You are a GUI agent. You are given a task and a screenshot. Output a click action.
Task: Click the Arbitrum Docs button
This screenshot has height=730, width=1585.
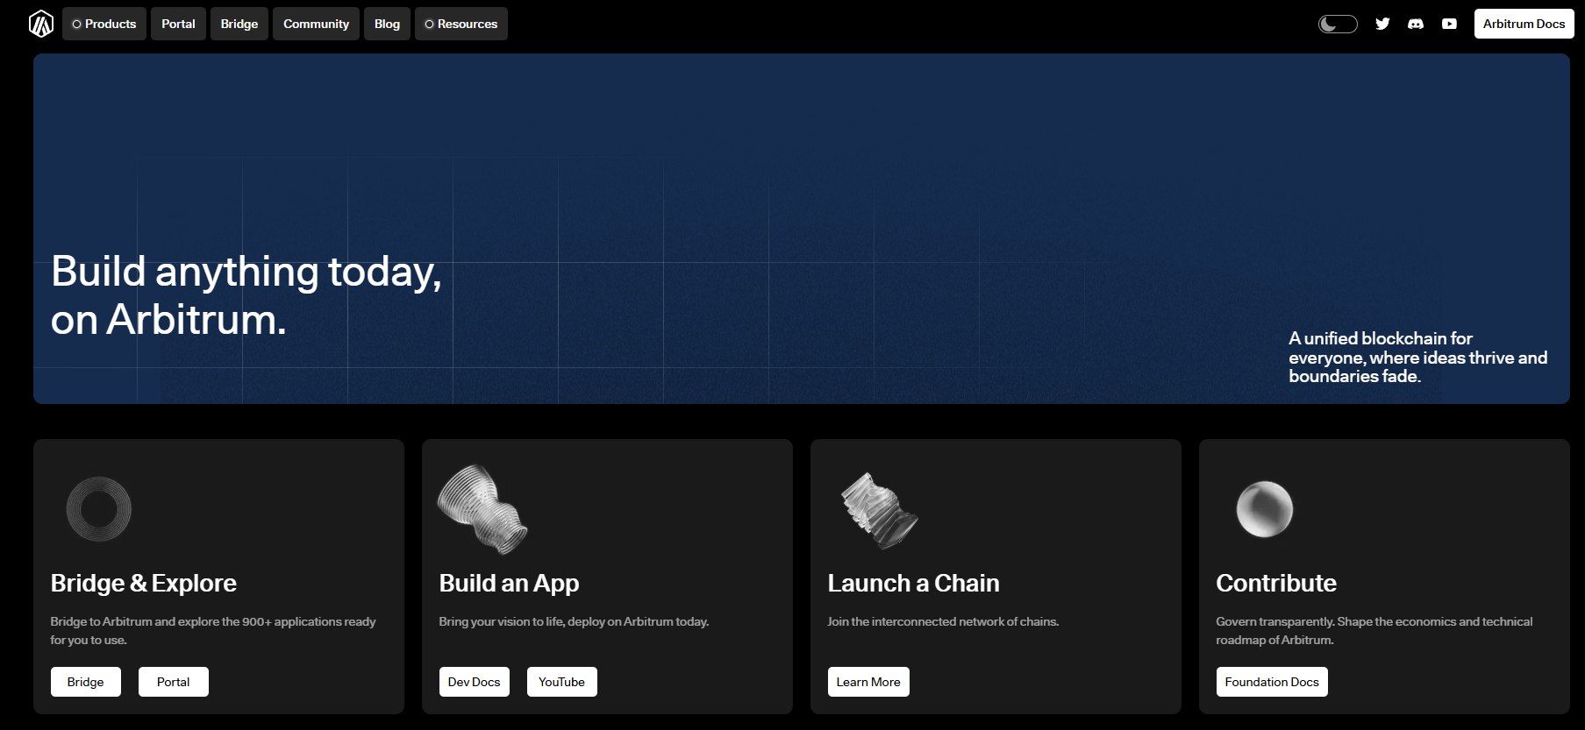(1524, 24)
